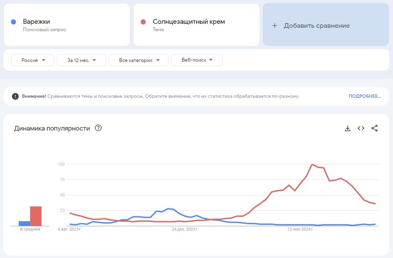This screenshot has height=258, width=393.
Task: Expand the За 12 мес. time range
Action: click(81, 60)
